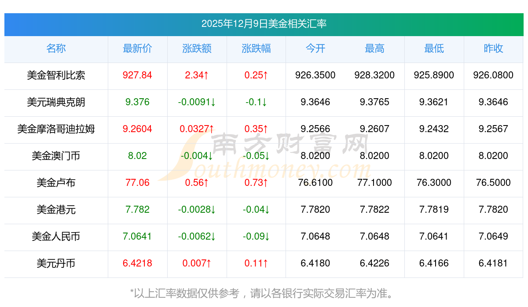Click change amount 0.0327↑
This screenshot has width=528, height=307.
point(197,129)
